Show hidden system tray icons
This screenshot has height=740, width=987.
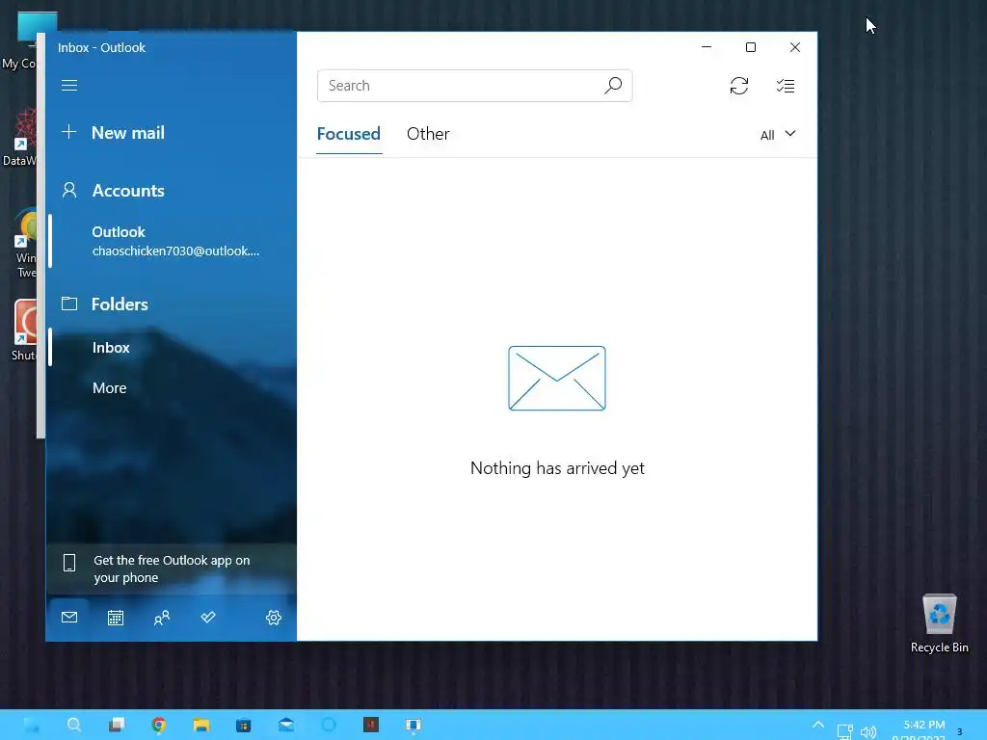pyautogui.click(x=817, y=725)
